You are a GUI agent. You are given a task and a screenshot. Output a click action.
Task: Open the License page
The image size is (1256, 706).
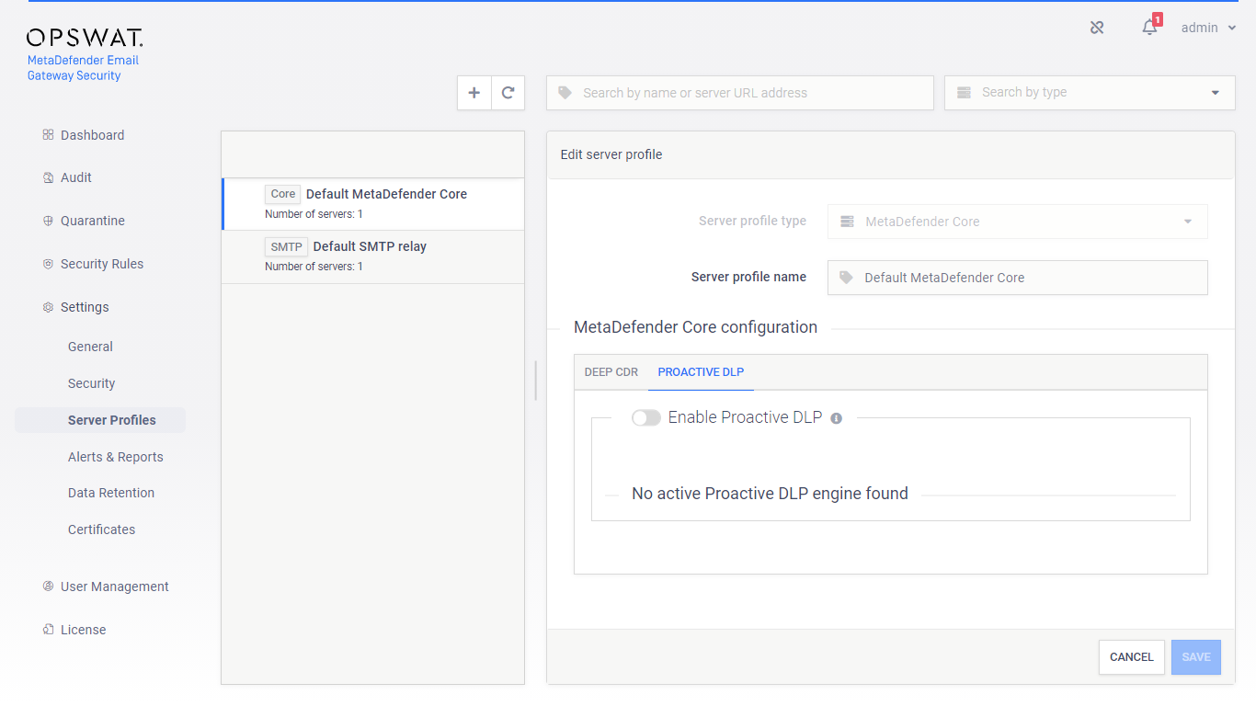coord(83,630)
